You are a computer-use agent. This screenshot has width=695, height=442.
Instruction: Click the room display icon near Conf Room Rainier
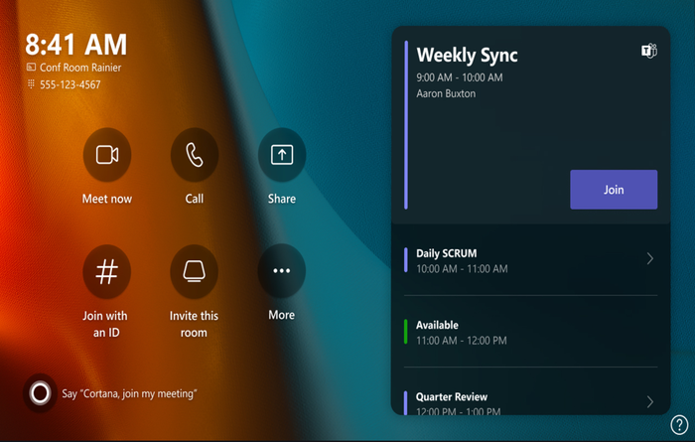[x=31, y=67]
